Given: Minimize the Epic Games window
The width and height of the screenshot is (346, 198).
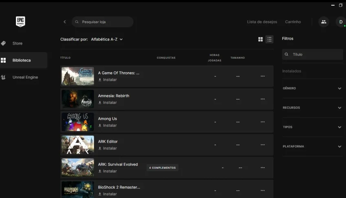Looking at the screenshot, I should 333,5.
